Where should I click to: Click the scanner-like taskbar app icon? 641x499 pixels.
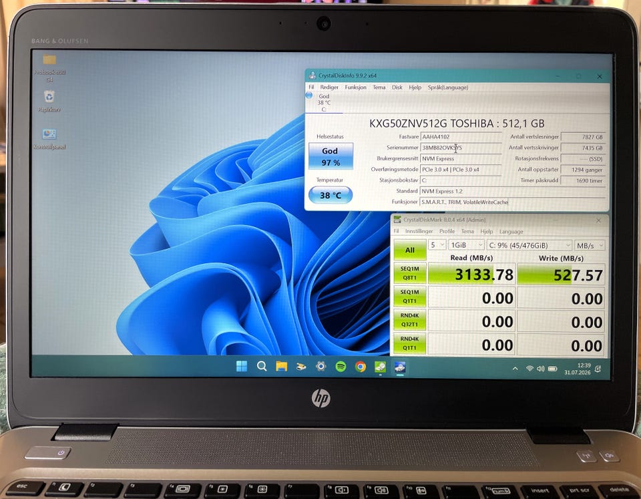click(x=301, y=366)
